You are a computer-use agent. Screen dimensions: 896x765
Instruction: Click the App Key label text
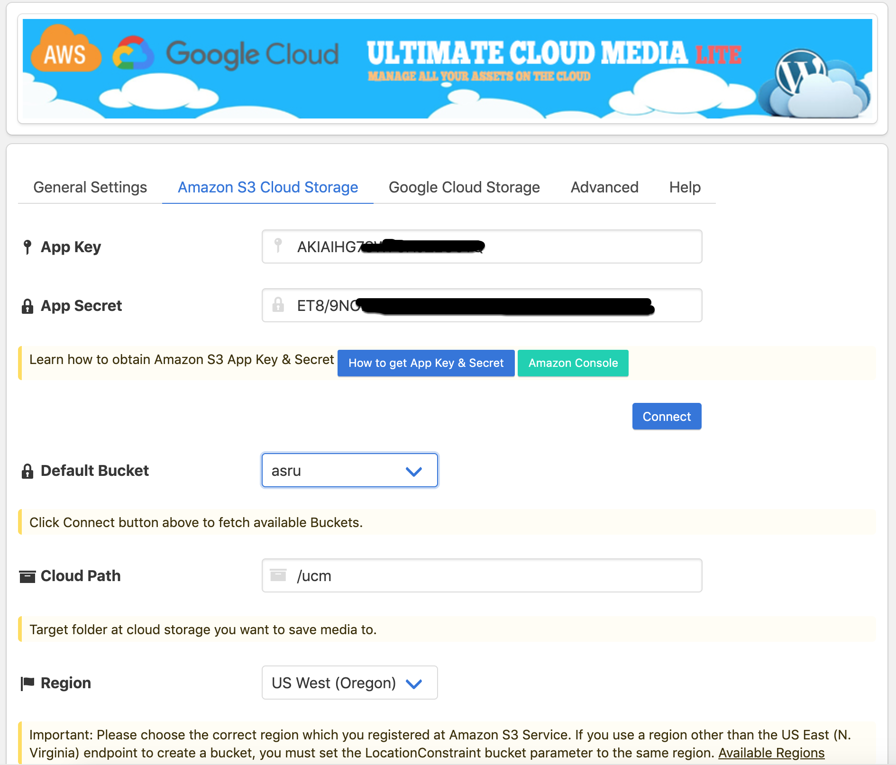(x=71, y=247)
